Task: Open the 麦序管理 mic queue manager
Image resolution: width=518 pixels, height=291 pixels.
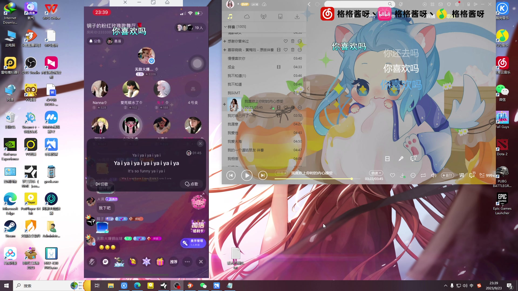Action: tap(193, 243)
